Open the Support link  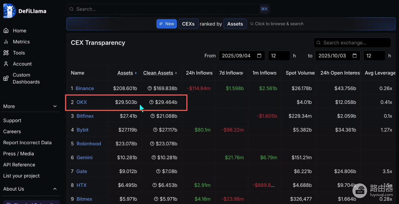12,120
